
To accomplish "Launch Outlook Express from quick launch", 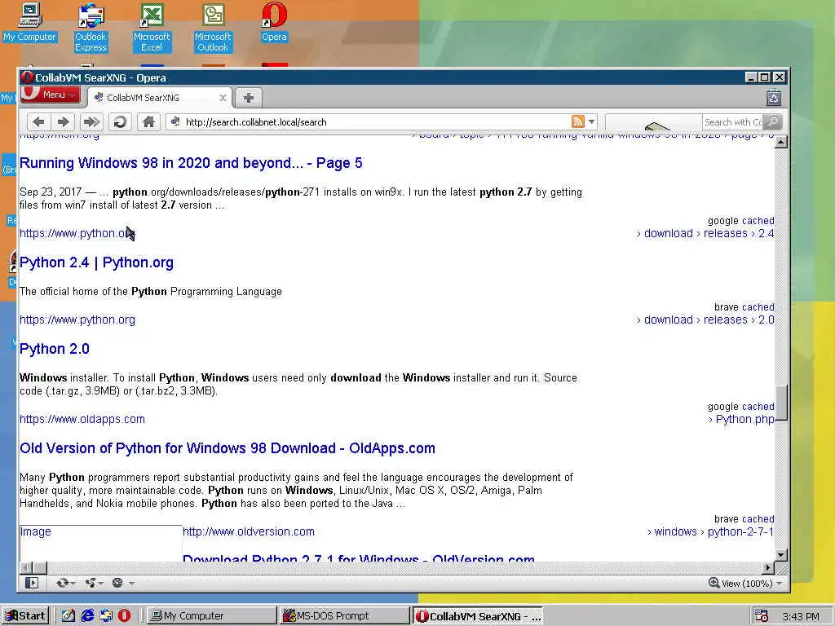I will (x=105, y=616).
